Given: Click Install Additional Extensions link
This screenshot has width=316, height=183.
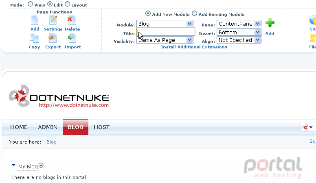Looking at the screenshot, I should coord(194,47).
